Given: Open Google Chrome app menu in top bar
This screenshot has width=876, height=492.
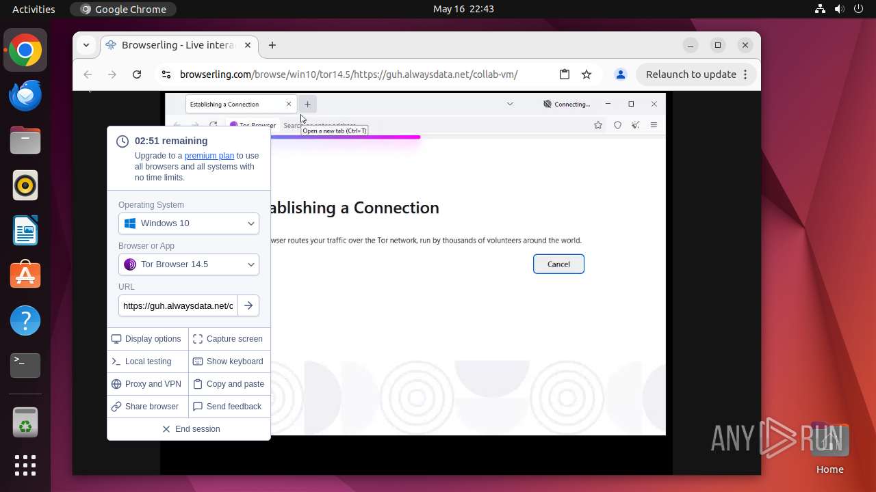Looking at the screenshot, I should (x=123, y=9).
